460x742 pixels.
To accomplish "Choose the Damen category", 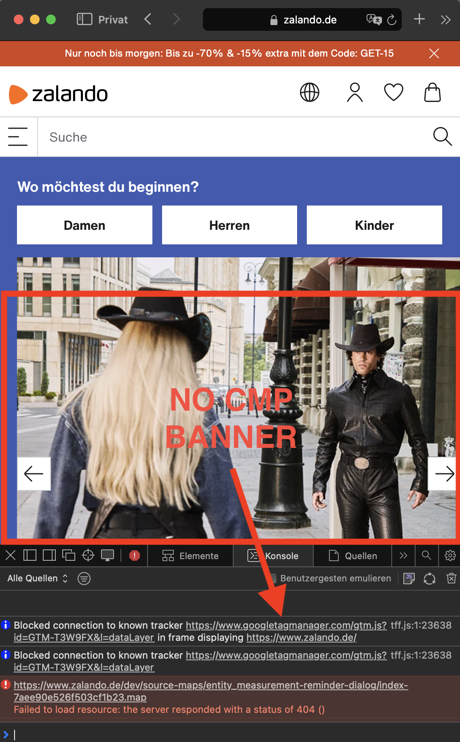I will click(84, 225).
